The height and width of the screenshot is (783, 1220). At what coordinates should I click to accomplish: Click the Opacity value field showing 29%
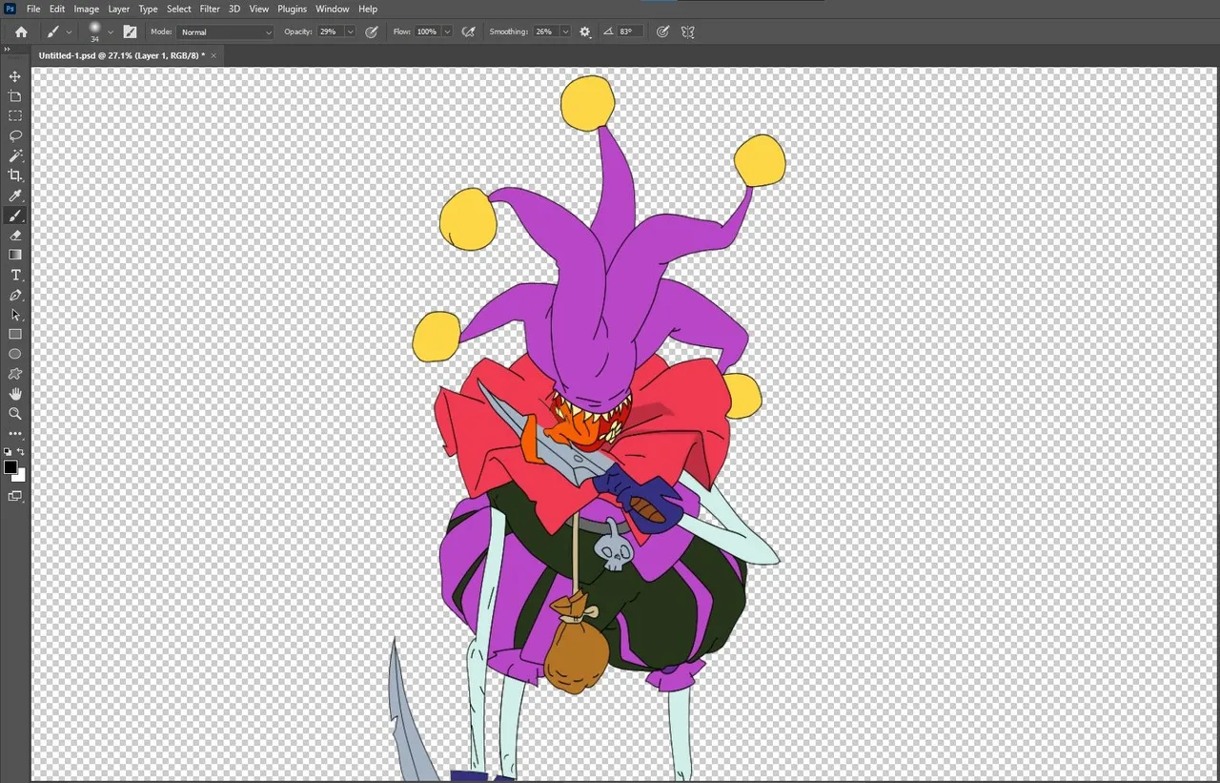329,31
